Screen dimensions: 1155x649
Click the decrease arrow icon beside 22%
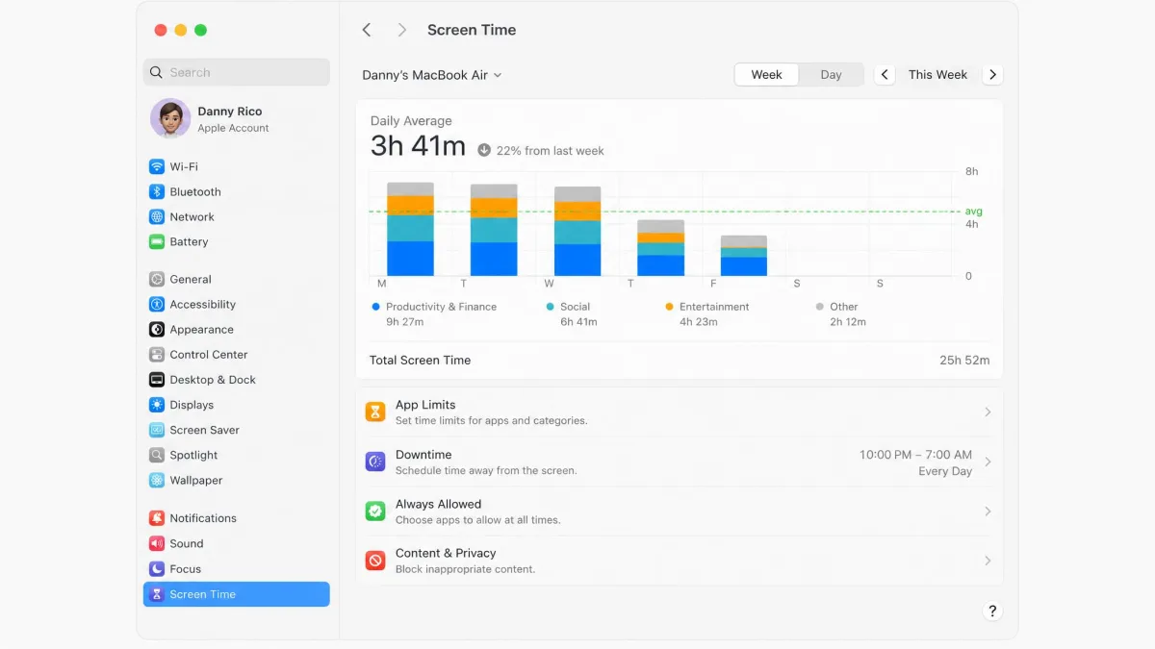pos(484,150)
